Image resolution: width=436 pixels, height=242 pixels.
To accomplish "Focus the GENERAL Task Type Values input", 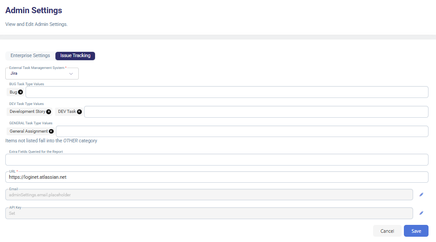I will point(242,131).
